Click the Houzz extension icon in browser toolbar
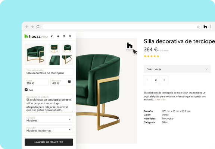The image size is (215, 149). coord(205,27)
